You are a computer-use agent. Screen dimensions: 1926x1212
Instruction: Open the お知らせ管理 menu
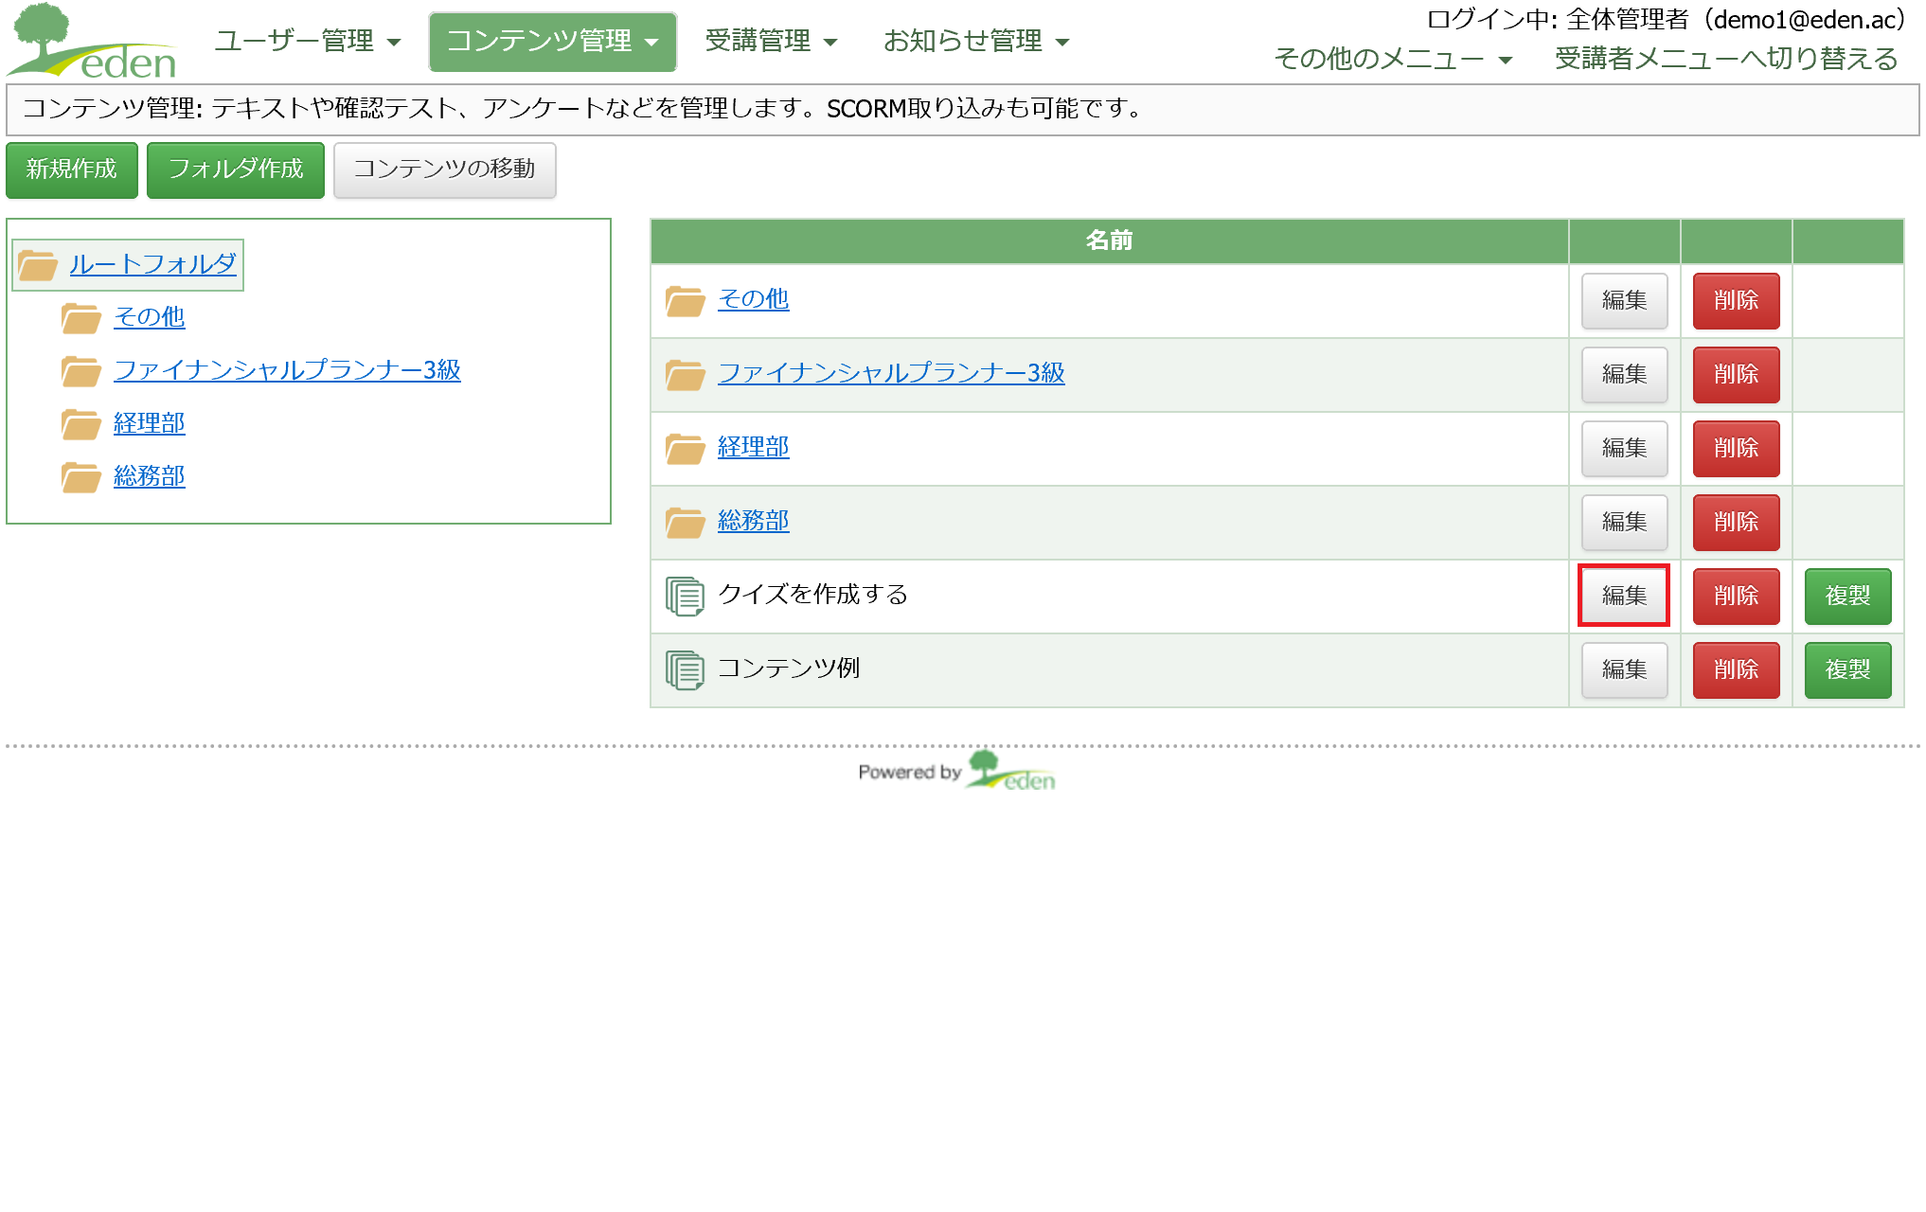coord(975,41)
